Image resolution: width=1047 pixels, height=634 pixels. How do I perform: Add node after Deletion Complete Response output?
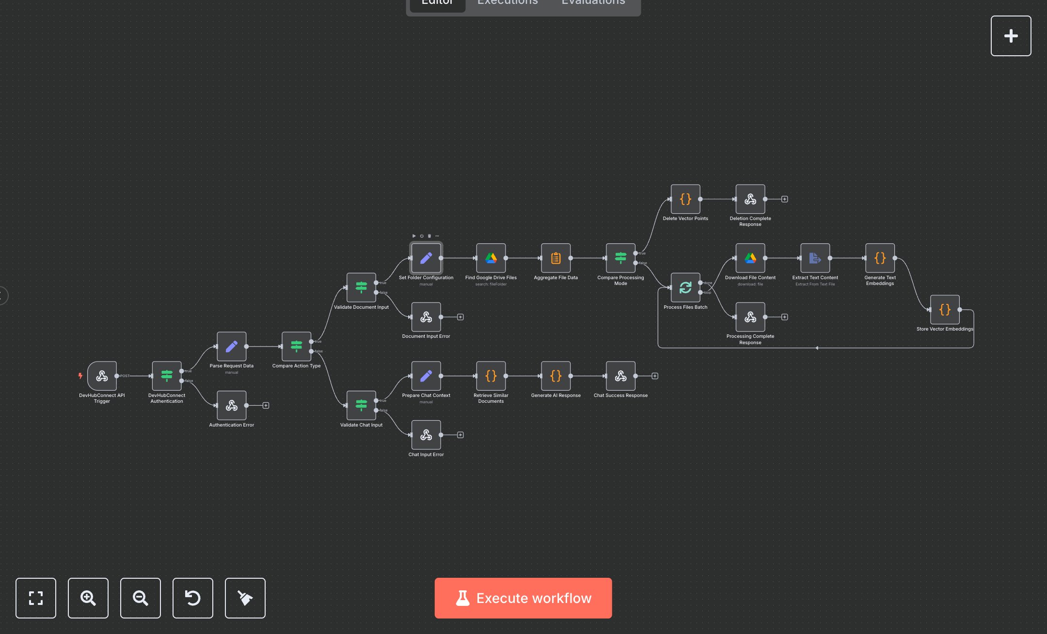click(785, 199)
